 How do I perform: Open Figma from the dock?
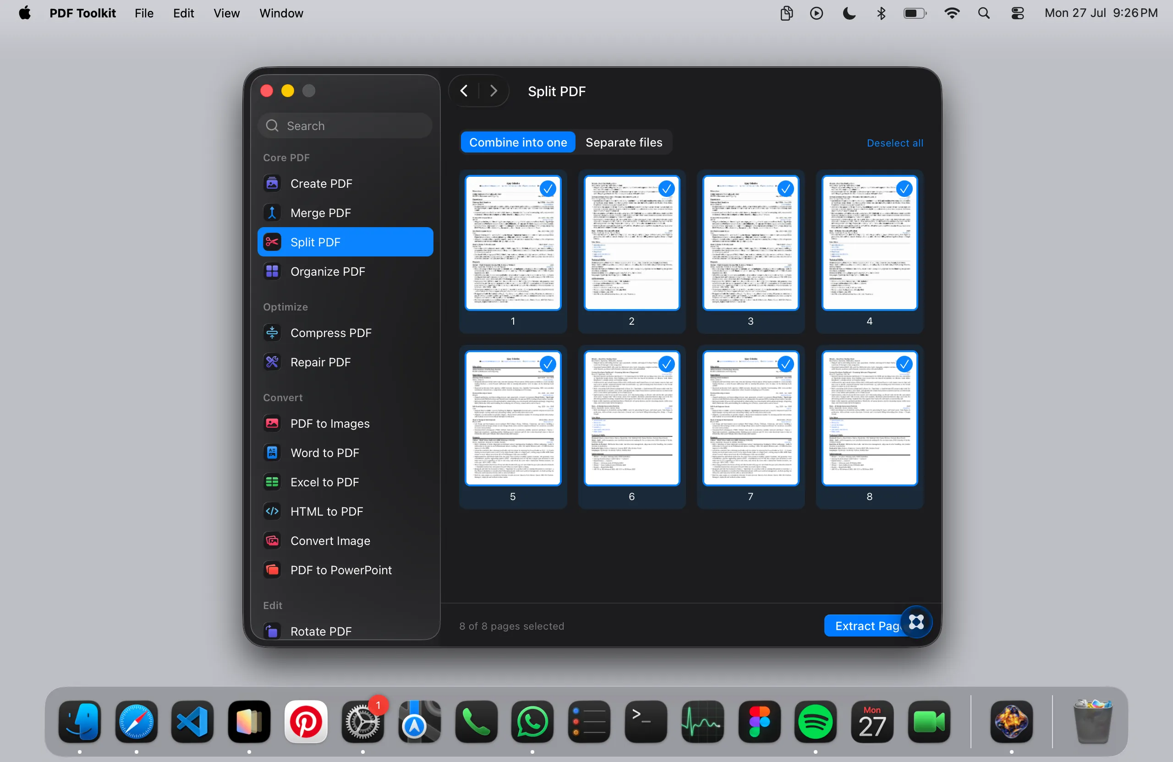click(759, 722)
